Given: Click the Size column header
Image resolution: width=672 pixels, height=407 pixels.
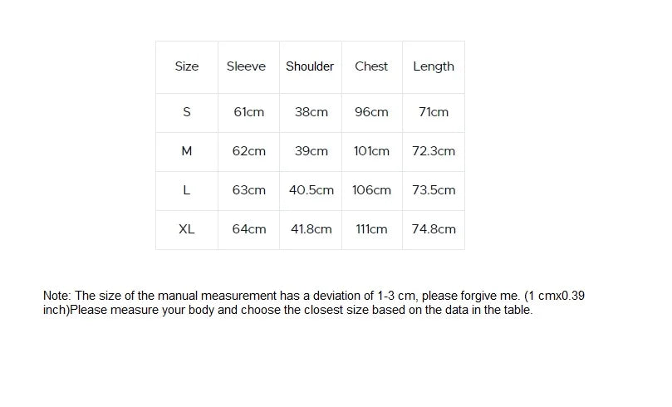Looking at the screenshot, I should coord(187,66).
